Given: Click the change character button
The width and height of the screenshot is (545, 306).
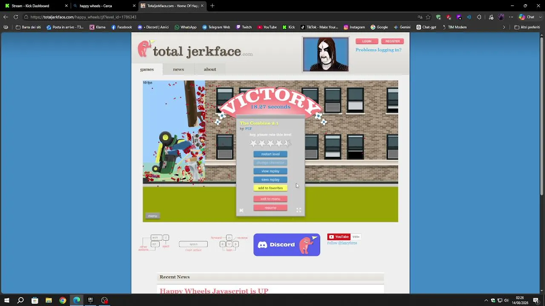Looking at the screenshot, I should pos(270,162).
